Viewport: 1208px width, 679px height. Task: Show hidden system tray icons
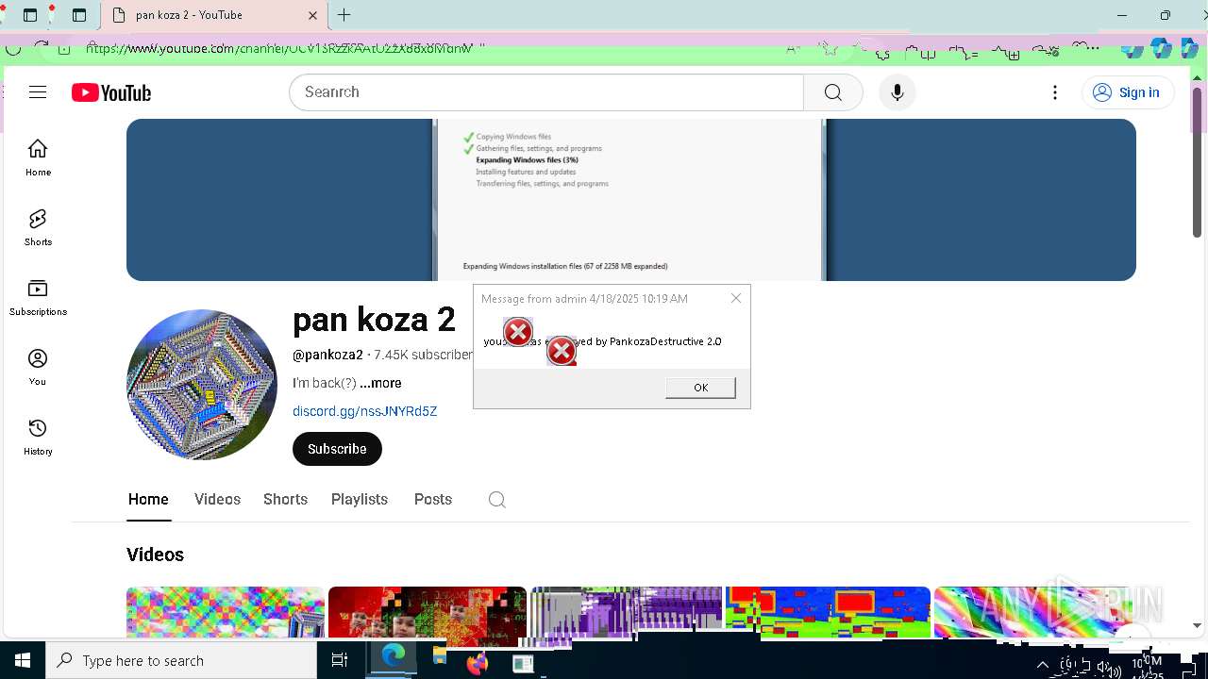point(1043,665)
